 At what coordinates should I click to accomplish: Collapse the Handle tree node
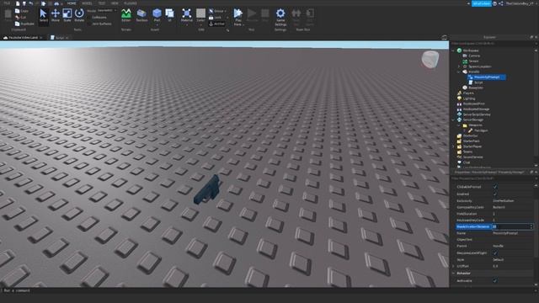tap(459, 72)
